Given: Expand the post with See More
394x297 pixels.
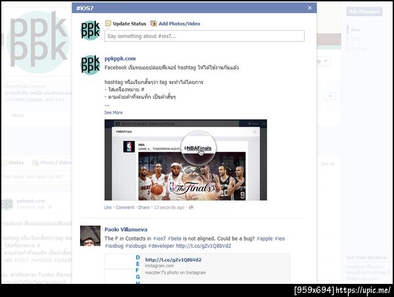Looking at the screenshot, I should tap(114, 112).
